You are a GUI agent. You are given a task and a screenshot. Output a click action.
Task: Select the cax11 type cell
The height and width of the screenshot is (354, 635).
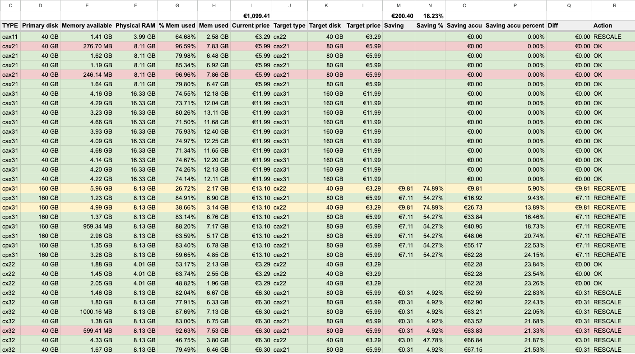tap(10, 37)
